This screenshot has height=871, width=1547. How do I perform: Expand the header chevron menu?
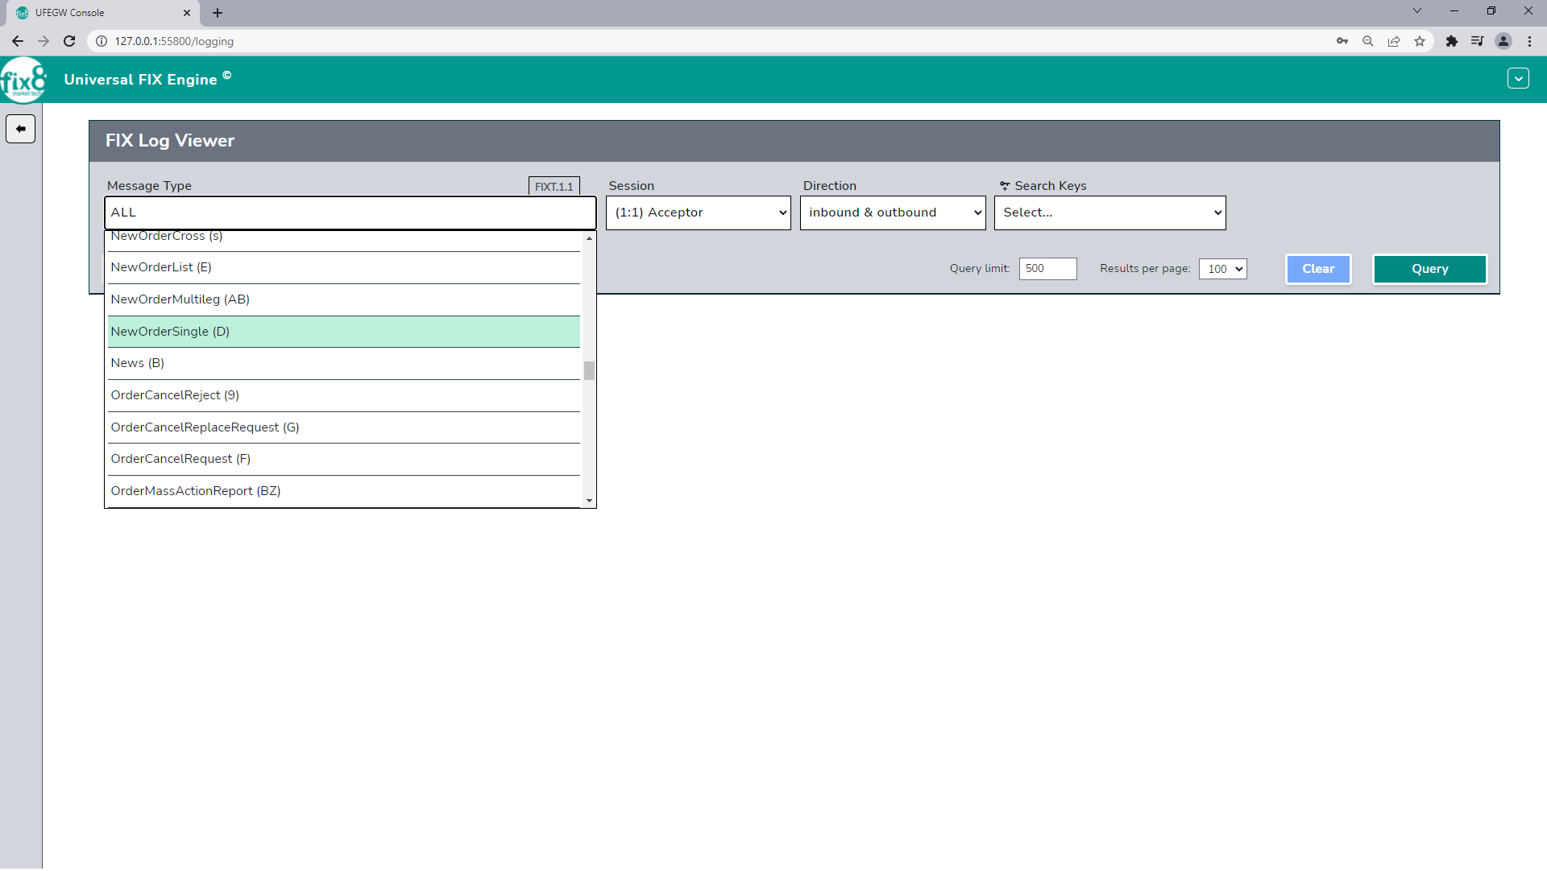tap(1518, 79)
